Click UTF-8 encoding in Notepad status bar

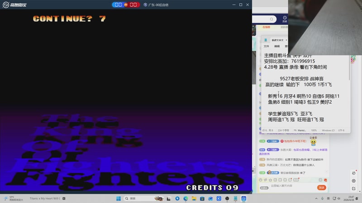[x=341, y=130]
